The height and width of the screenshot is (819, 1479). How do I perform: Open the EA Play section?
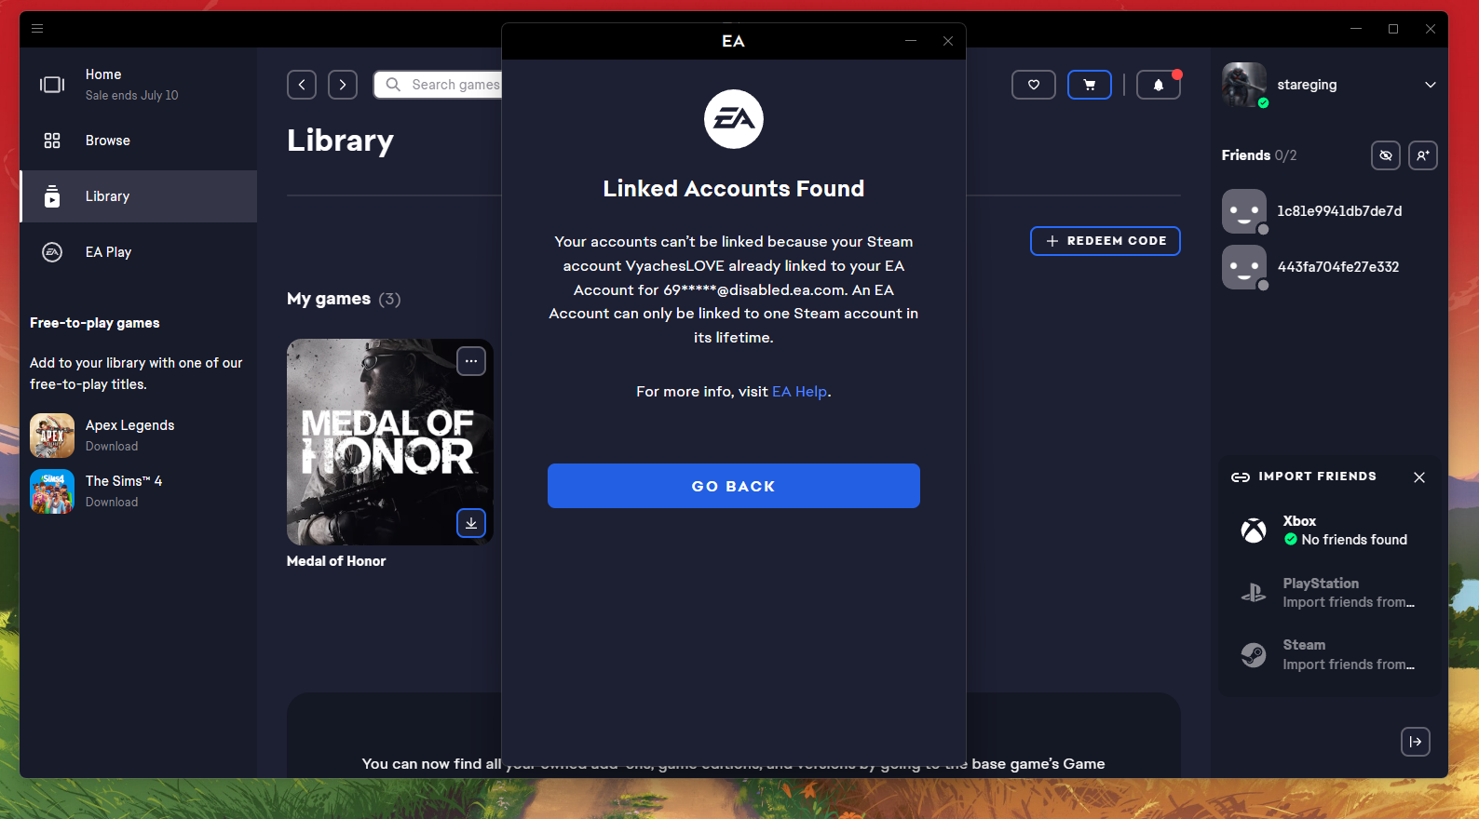click(x=138, y=252)
